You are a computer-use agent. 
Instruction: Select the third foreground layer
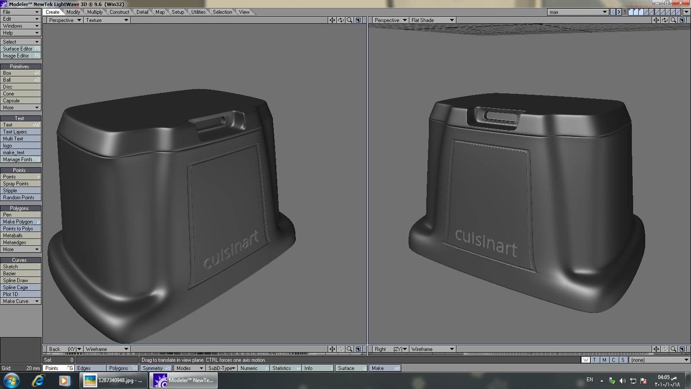tap(641, 12)
